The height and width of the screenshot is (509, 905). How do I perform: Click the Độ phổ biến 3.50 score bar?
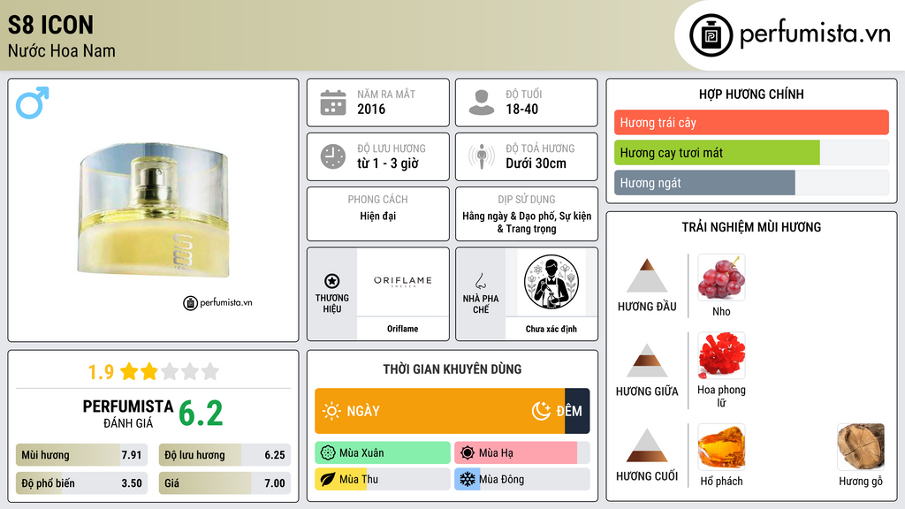82,483
